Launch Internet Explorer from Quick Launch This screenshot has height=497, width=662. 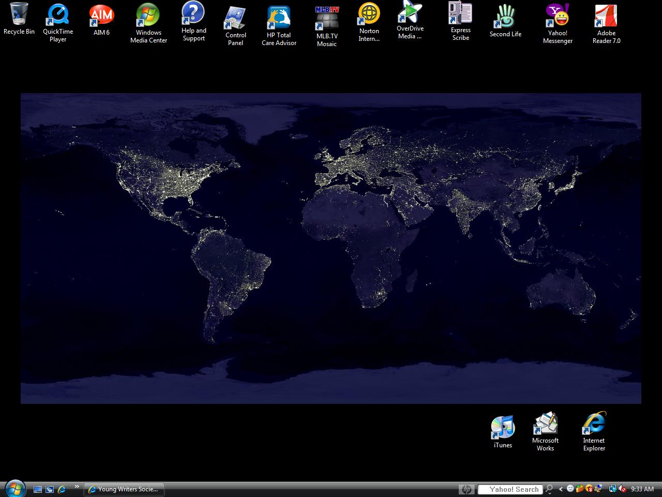point(62,489)
